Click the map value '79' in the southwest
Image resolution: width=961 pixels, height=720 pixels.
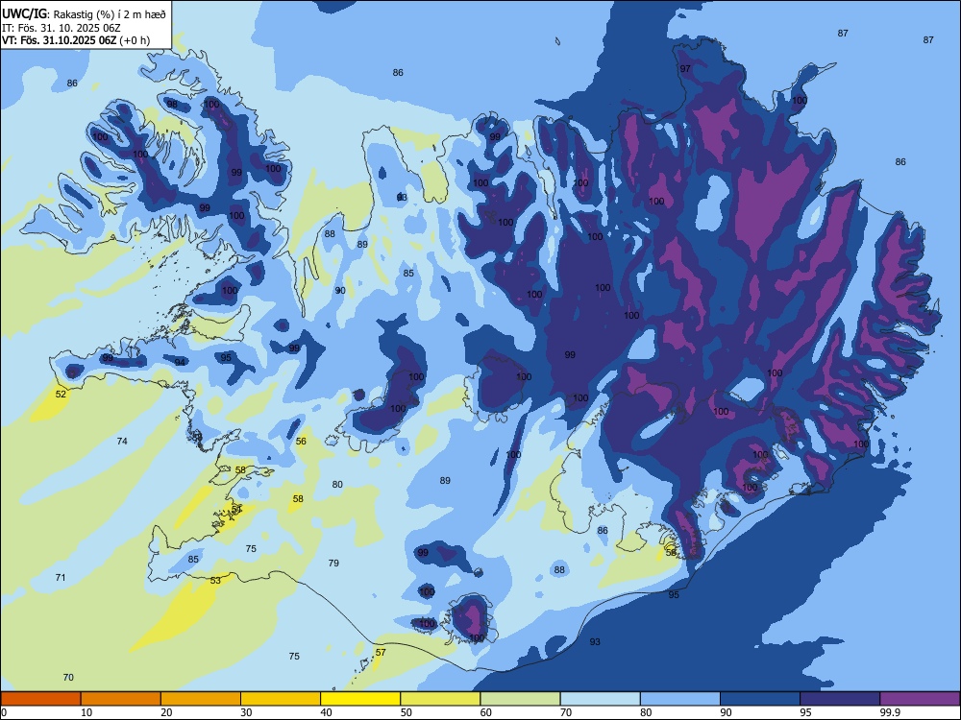click(333, 563)
